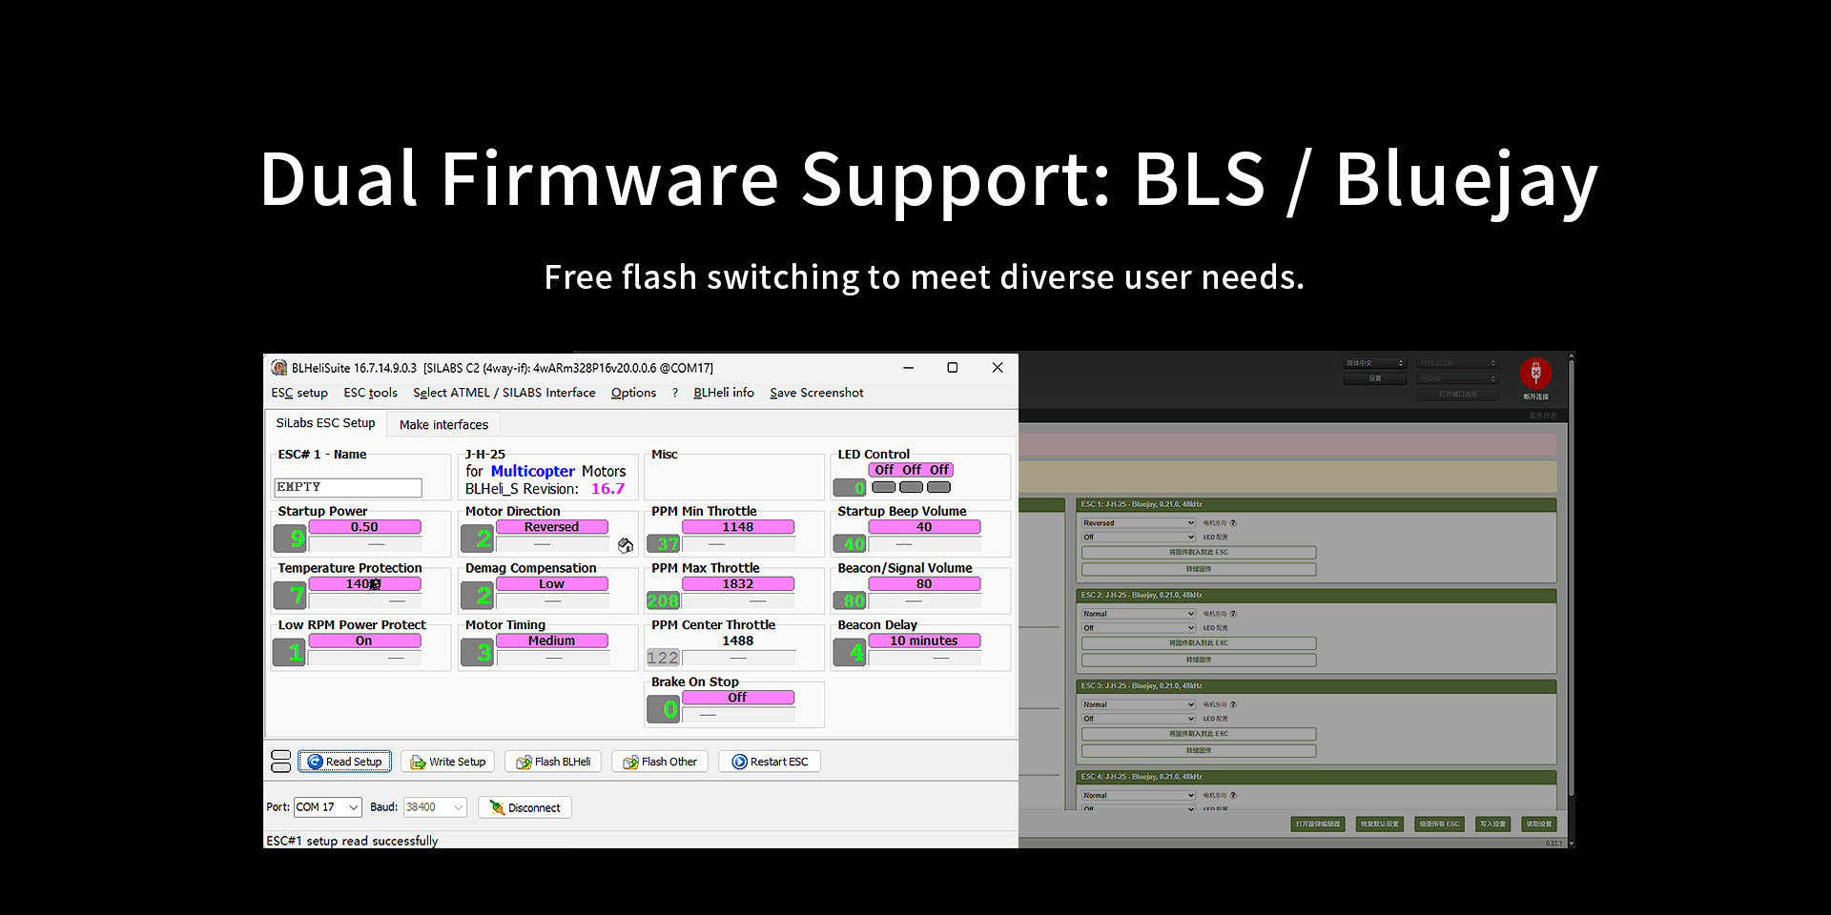Adjust the Temperature Protection slider

click(x=364, y=601)
